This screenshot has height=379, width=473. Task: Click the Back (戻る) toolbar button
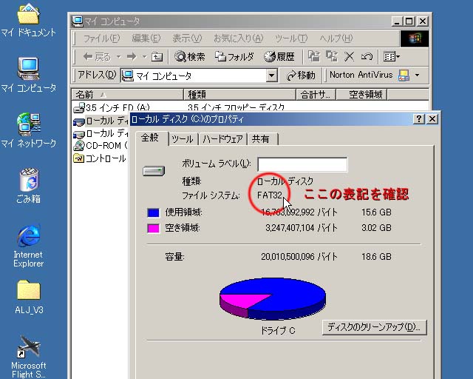point(96,56)
